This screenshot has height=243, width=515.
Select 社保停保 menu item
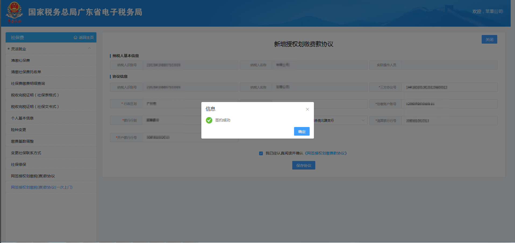pyautogui.click(x=18, y=164)
